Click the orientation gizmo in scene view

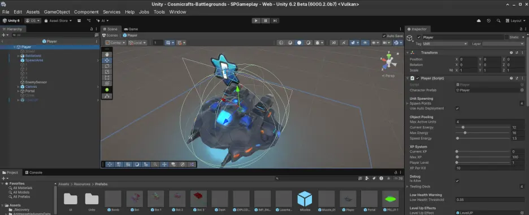click(x=389, y=62)
